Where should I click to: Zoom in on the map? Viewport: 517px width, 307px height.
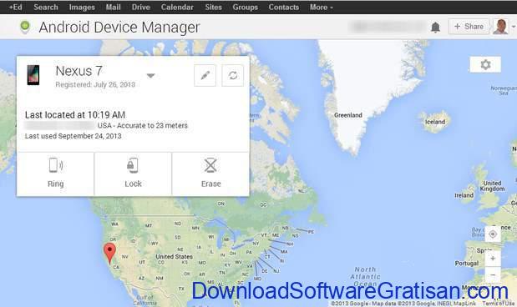pyautogui.click(x=493, y=259)
